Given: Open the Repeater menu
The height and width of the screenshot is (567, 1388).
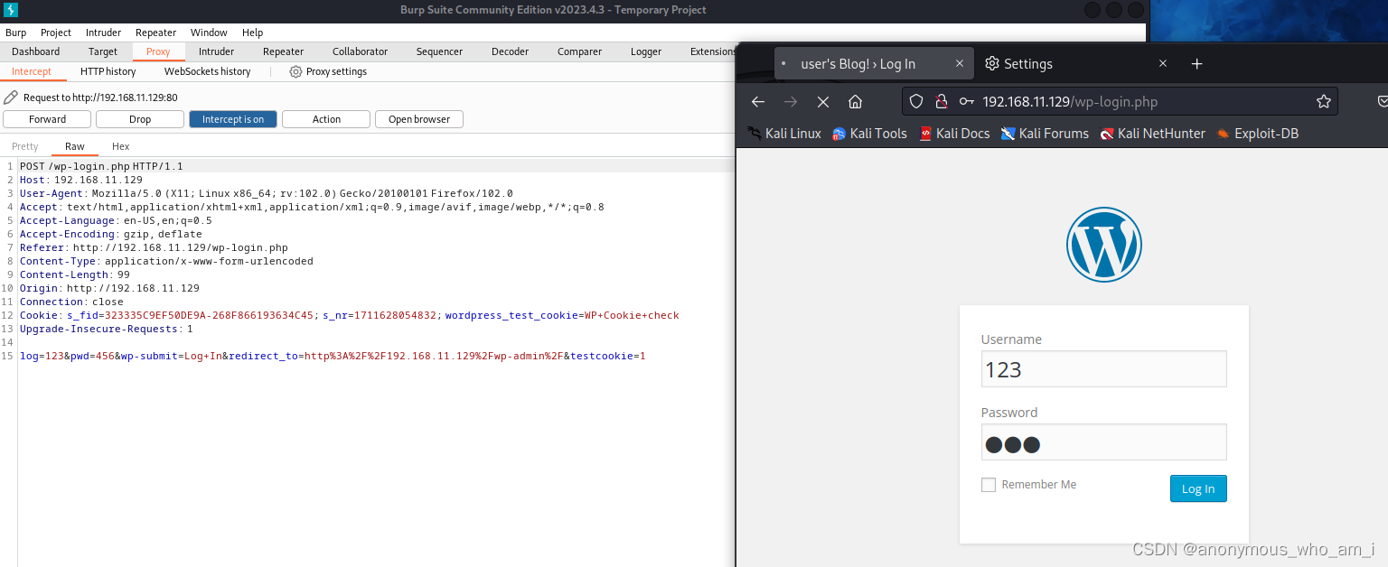Looking at the screenshot, I should pos(155,33).
